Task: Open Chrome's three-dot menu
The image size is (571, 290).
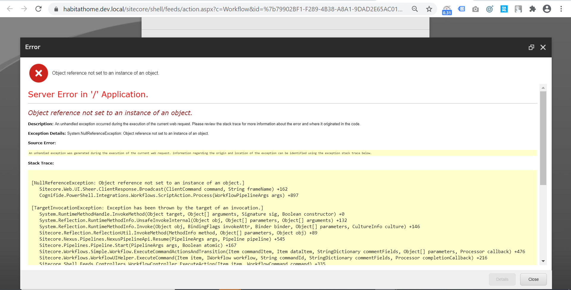Action: tap(561, 9)
